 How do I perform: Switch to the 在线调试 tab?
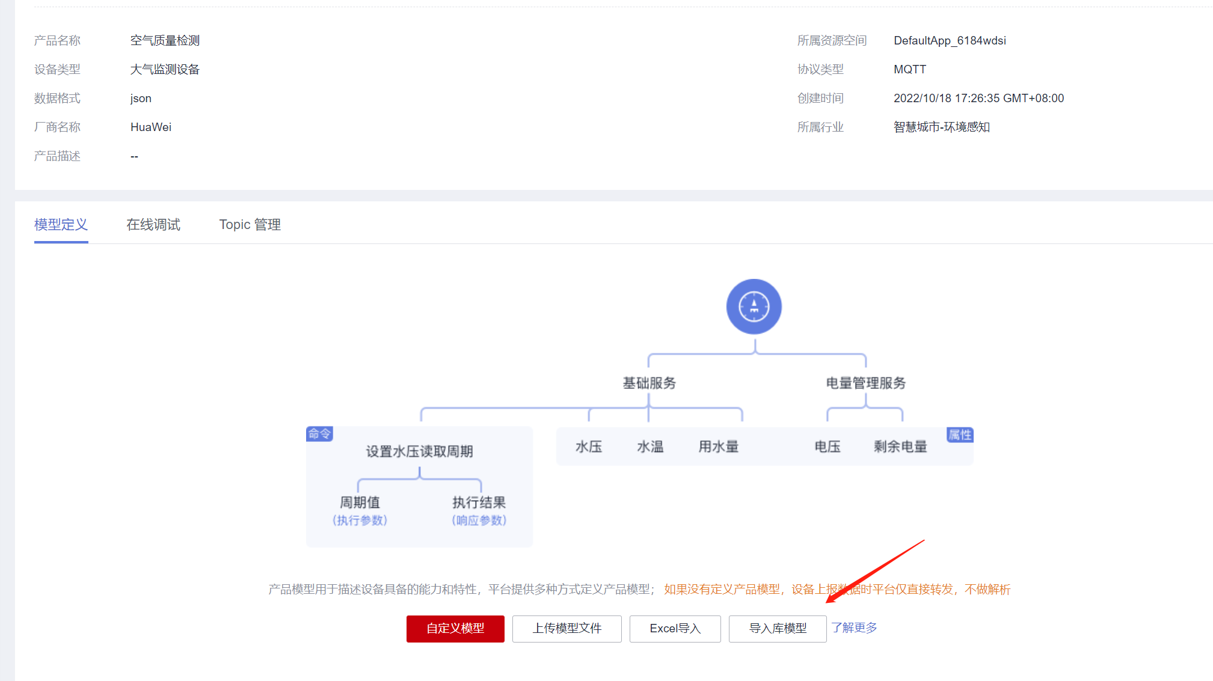[x=153, y=225]
